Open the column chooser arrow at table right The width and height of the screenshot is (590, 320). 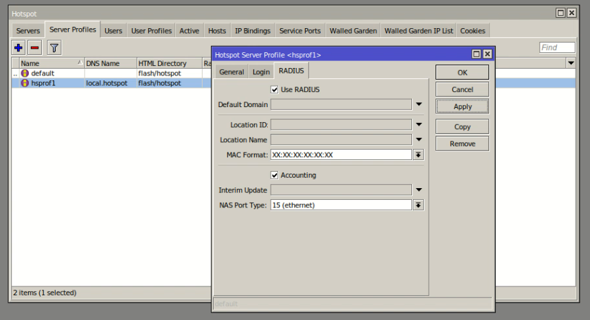tap(570, 63)
